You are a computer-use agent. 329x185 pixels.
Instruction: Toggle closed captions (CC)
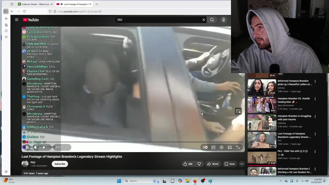[x=213, y=147]
